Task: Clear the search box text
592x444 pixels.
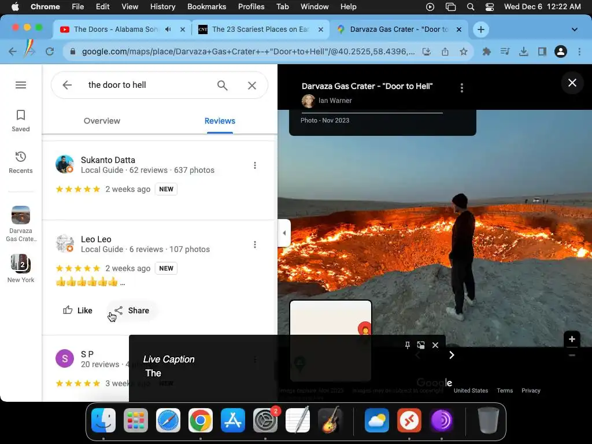Action: (x=252, y=86)
